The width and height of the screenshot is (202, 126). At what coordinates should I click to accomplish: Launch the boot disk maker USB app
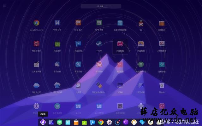[x=99, y=85]
